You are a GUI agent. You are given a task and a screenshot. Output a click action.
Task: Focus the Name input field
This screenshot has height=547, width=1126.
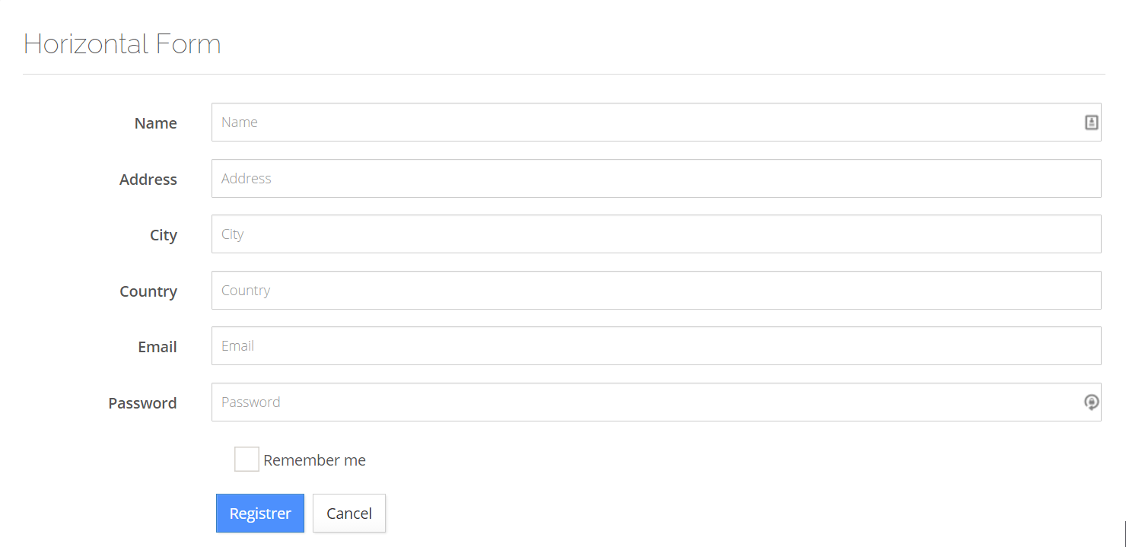[x=647, y=122]
